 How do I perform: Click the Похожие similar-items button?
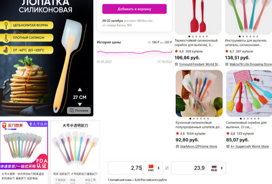click(79, 110)
